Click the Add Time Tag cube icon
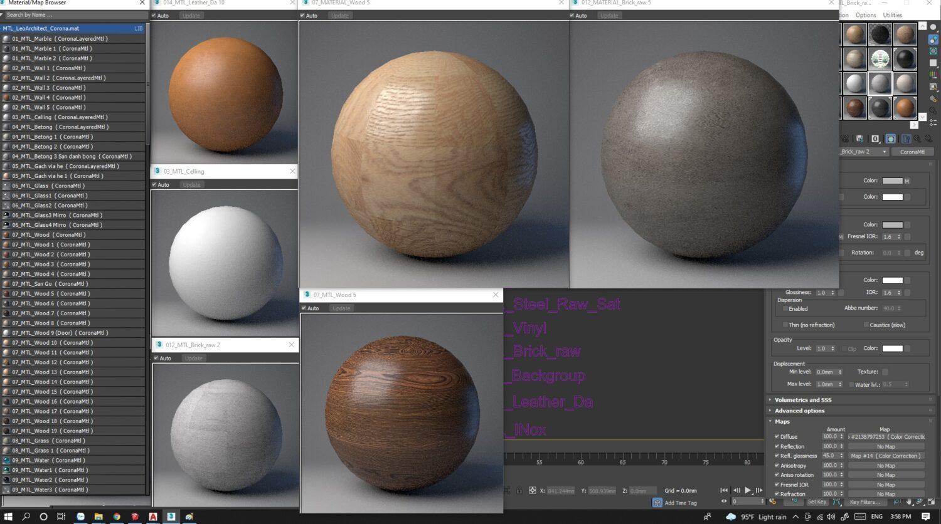941x524 pixels. [657, 502]
